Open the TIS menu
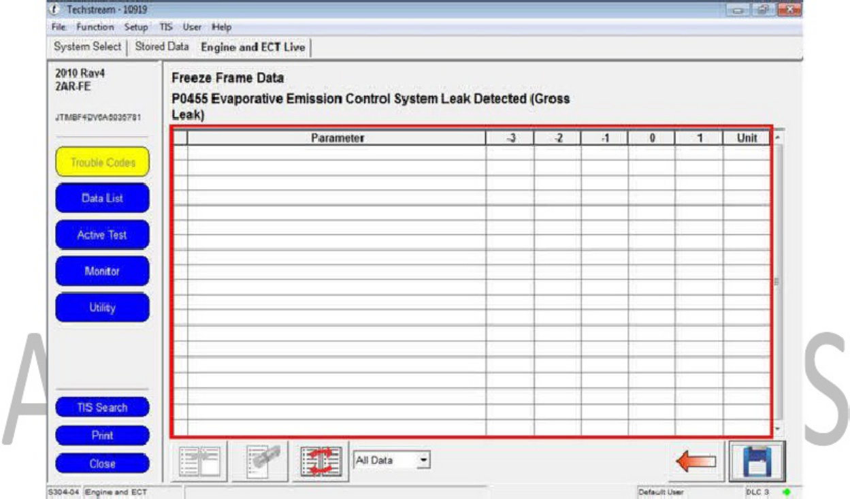This screenshot has height=499, width=850. [165, 27]
